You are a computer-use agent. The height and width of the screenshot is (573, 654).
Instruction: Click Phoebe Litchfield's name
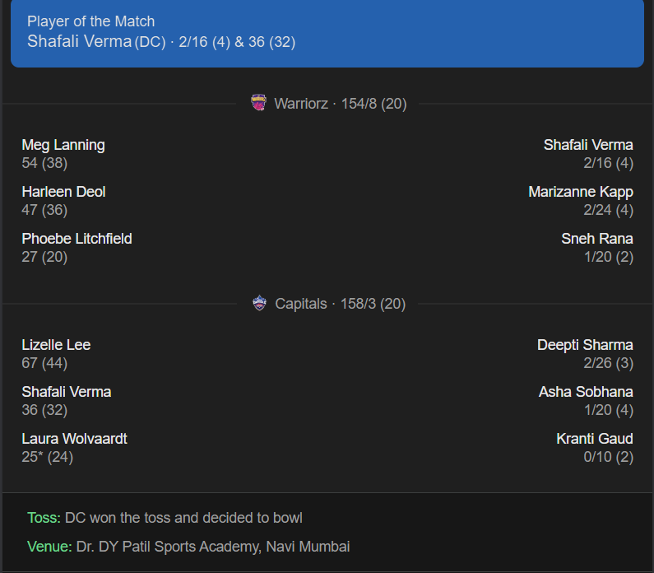(77, 239)
